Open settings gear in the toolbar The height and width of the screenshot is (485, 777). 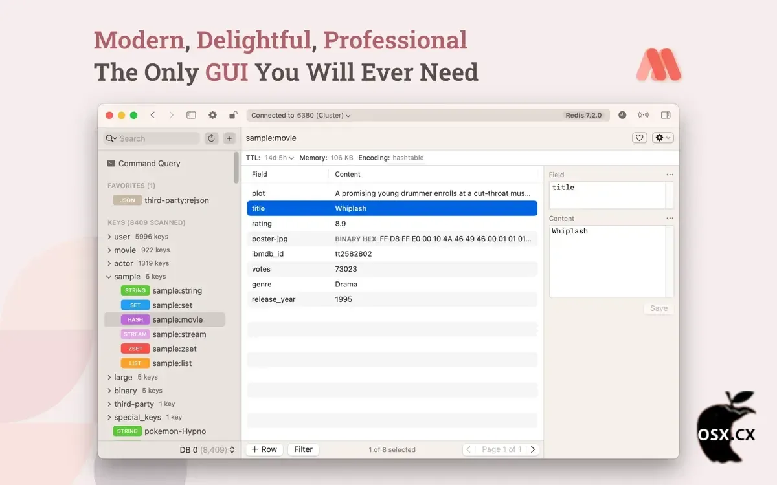click(x=212, y=115)
